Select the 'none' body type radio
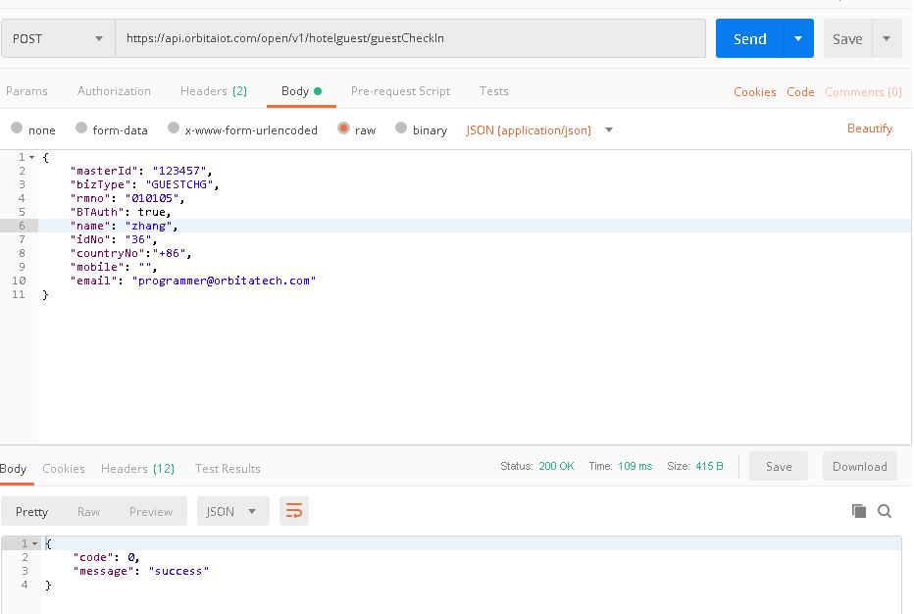The width and height of the screenshot is (914, 614). pos(17,128)
